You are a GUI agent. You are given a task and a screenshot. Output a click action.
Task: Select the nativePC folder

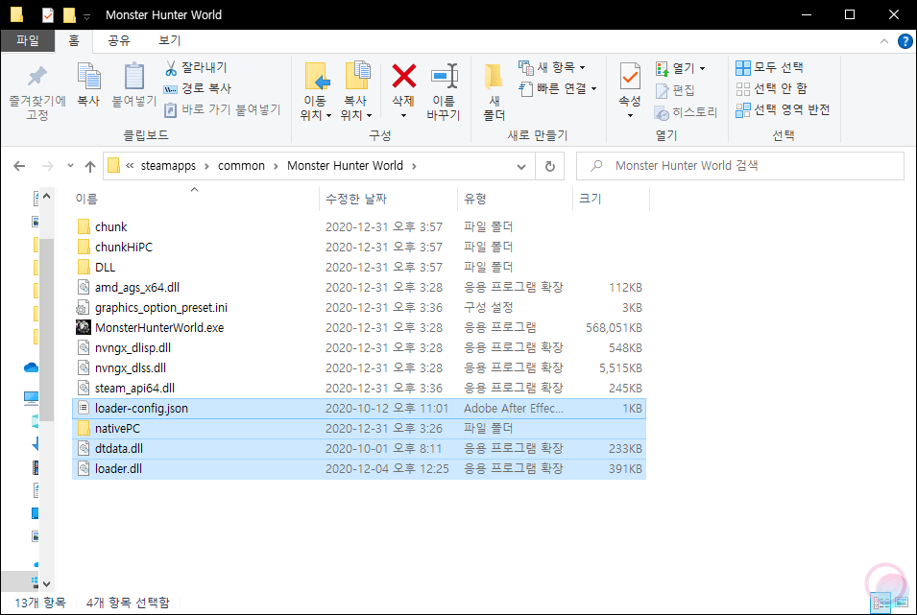(359, 429)
